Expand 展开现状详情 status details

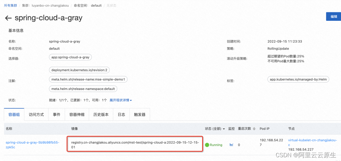(x=121, y=100)
